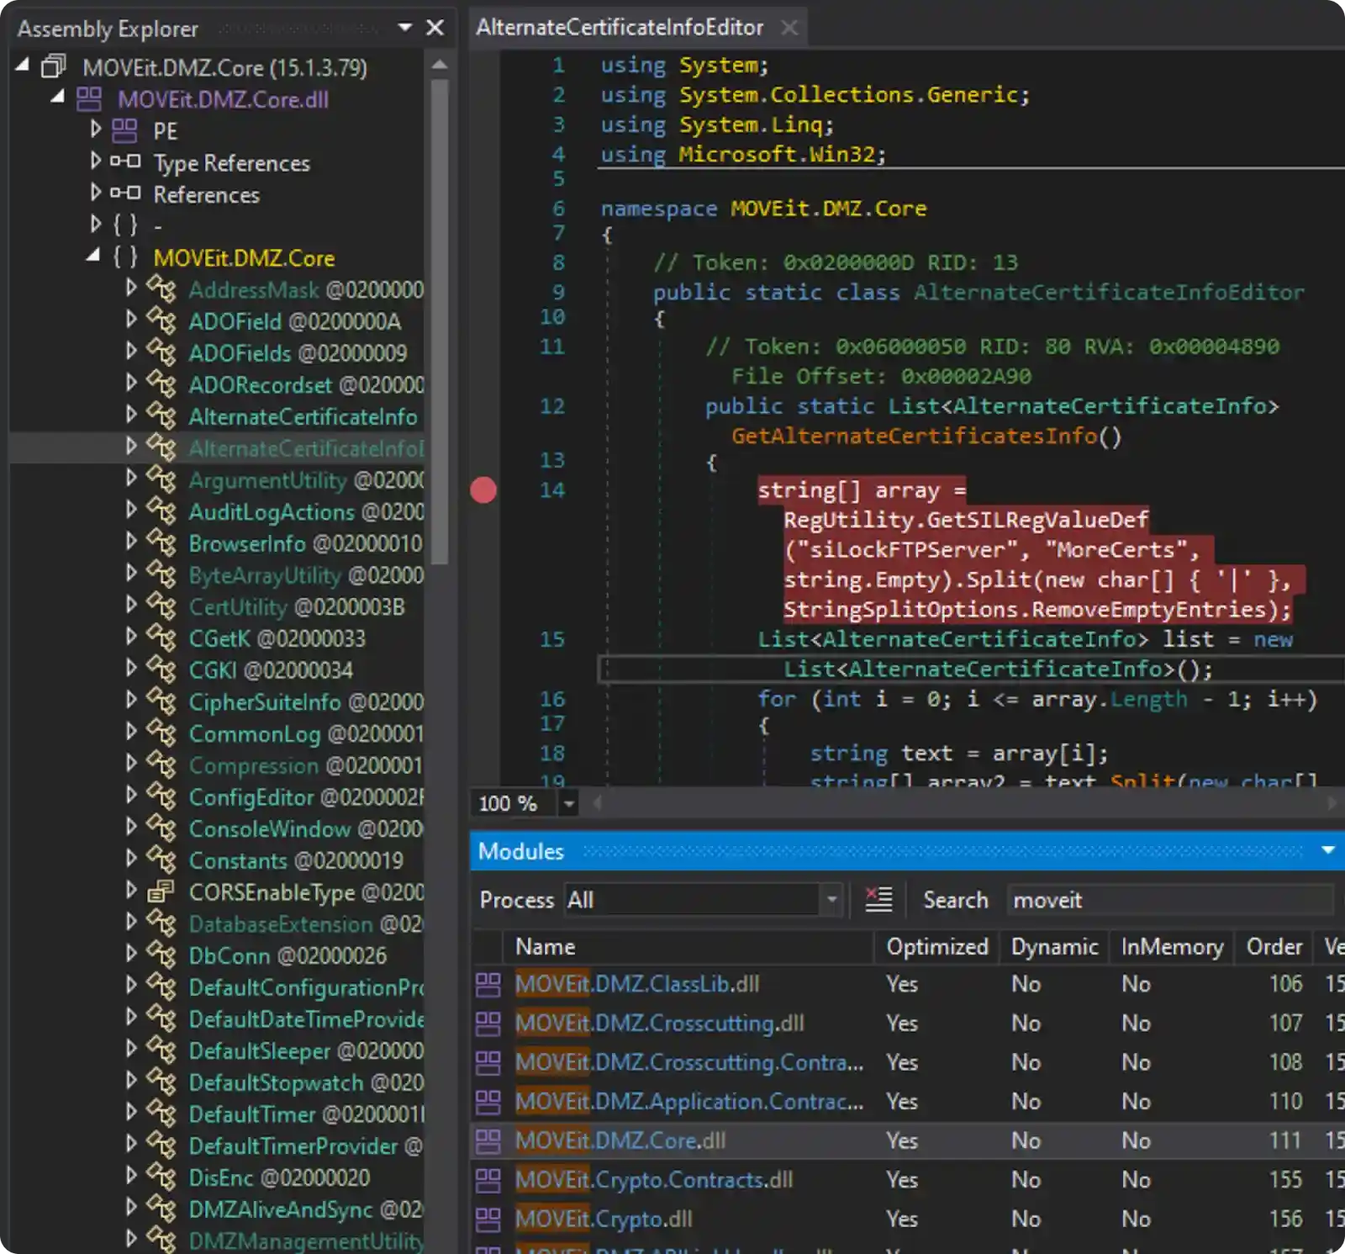Expand the AddressMask tree node
Viewport: 1345px width, 1254px height.
coord(132,287)
